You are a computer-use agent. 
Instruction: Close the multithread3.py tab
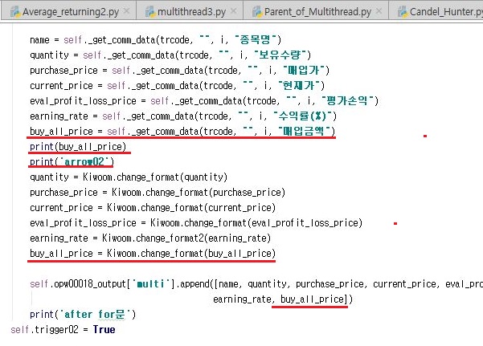pos(234,11)
